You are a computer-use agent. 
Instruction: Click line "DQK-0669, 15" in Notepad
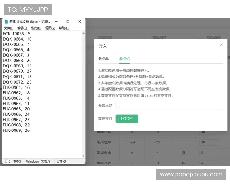[x=17, y=66]
